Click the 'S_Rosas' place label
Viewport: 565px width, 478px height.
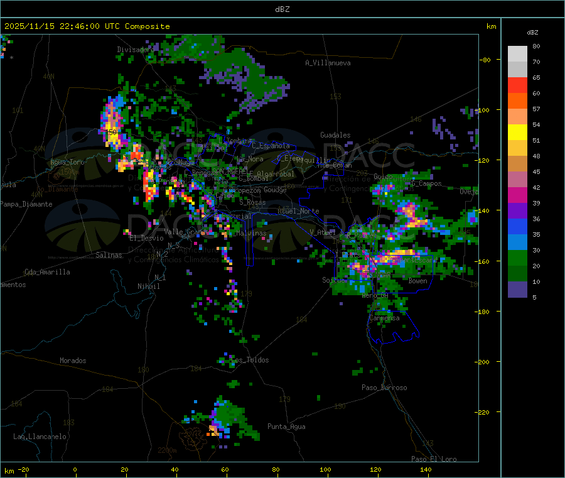point(252,202)
